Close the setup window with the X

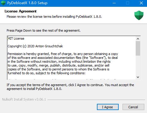(x=141, y=3)
